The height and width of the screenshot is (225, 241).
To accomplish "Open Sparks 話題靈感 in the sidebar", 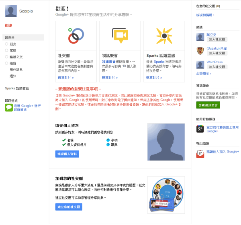I will pos(17,88).
